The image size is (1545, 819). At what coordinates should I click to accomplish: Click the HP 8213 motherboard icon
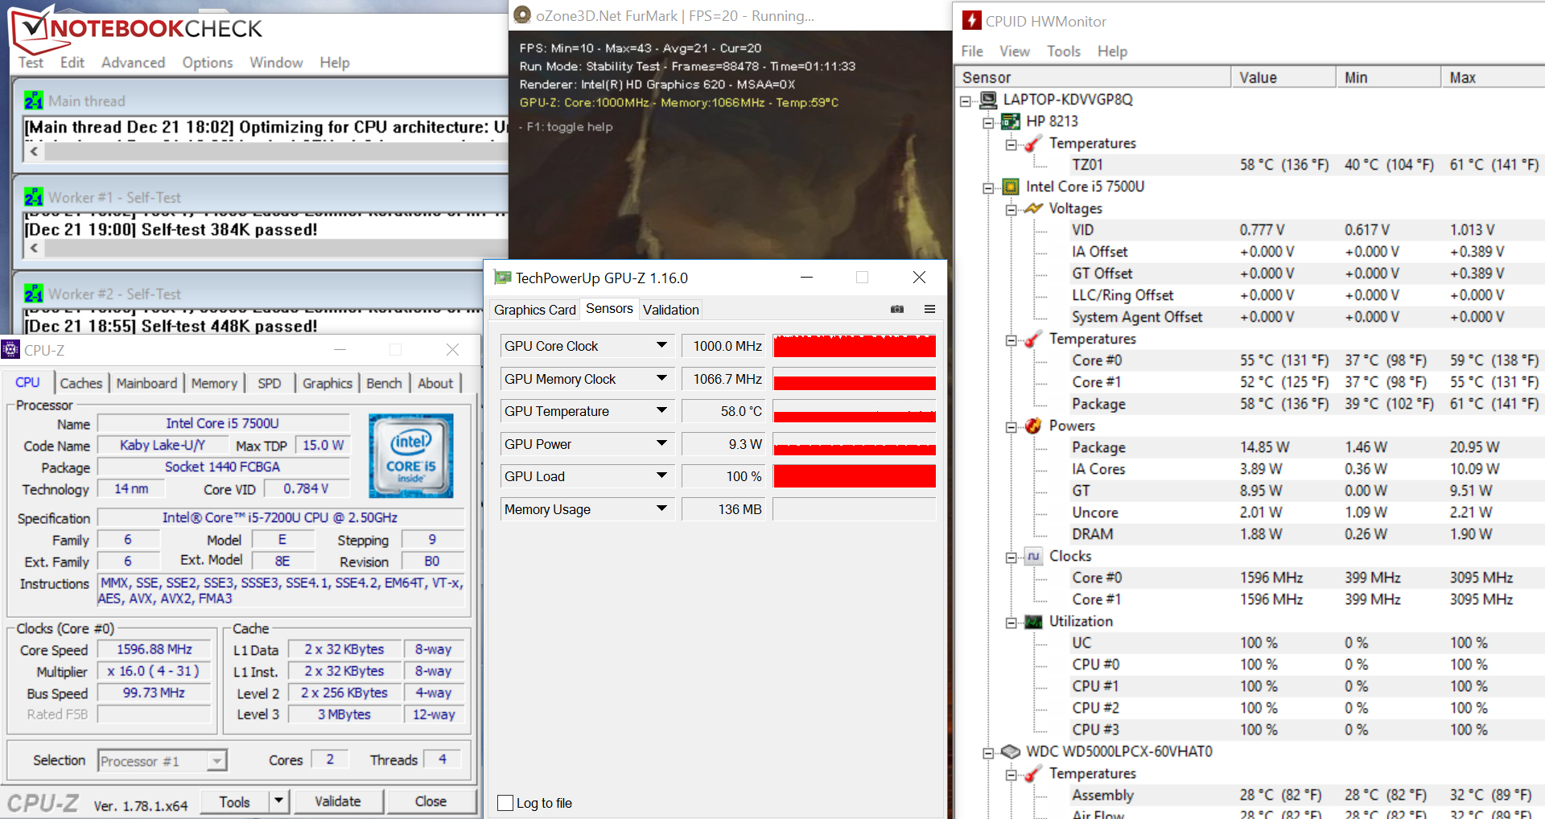pyautogui.click(x=1011, y=121)
